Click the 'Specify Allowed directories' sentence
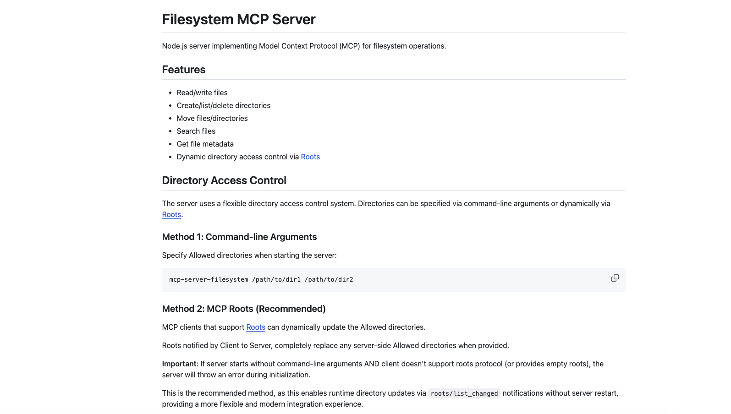 [249, 255]
